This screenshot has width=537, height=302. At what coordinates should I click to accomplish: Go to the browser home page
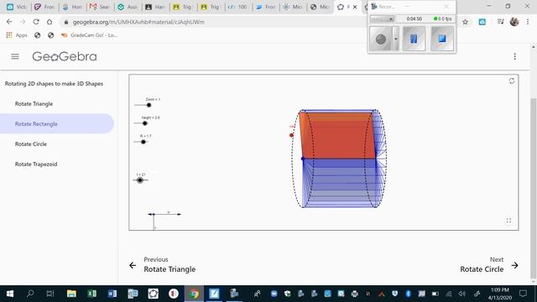(50, 22)
